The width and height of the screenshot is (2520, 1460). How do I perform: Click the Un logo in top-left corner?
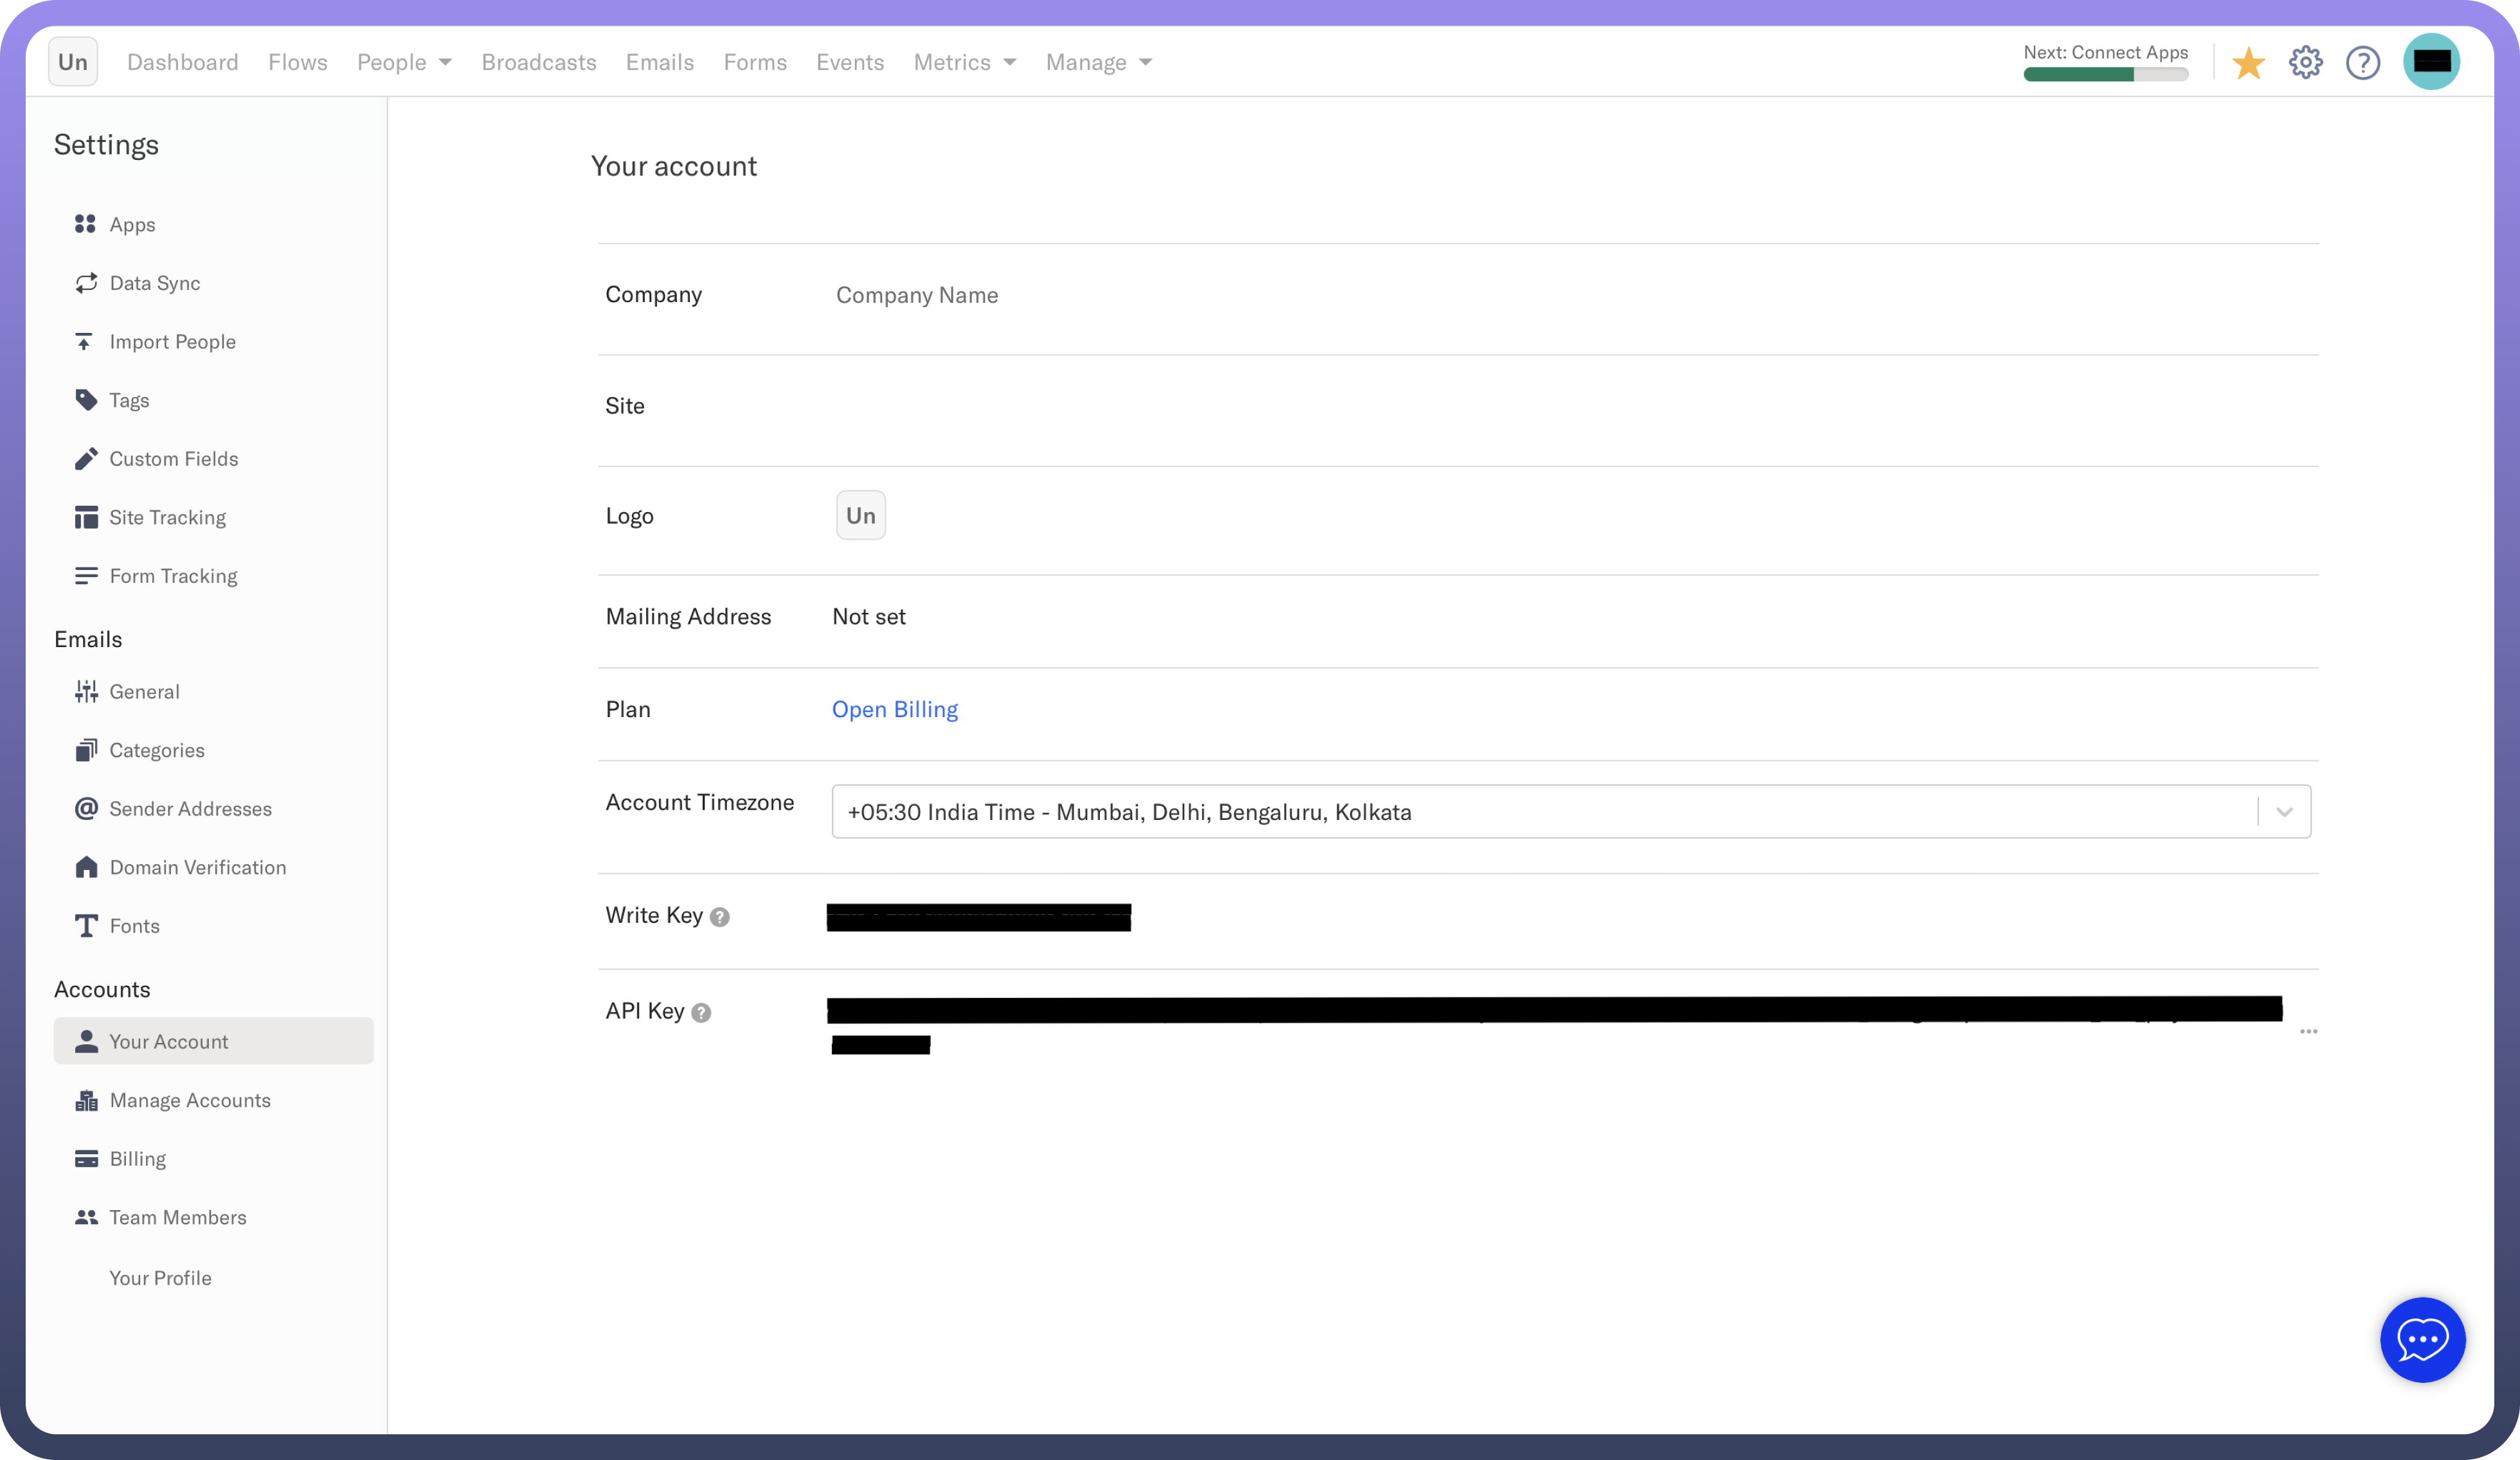73,62
